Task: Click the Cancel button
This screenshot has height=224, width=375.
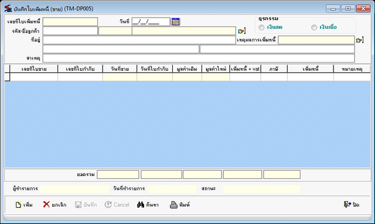Action: [x=117, y=205]
